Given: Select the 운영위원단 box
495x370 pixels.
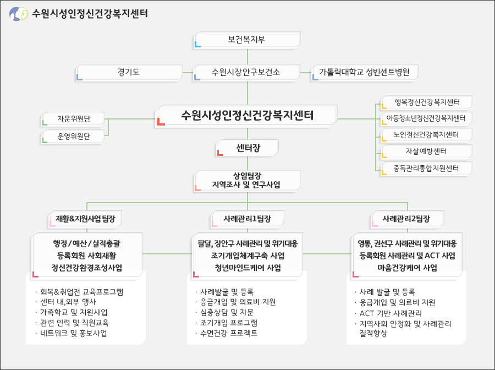Looking at the screenshot, I should click(x=73, y=137).
